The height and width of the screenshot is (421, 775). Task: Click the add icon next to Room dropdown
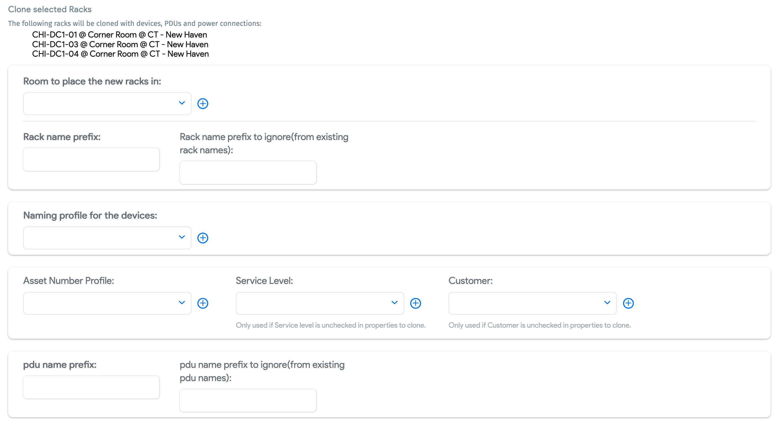(x=203, y=103)
